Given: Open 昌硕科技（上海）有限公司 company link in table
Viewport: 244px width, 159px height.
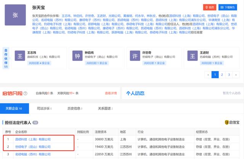Looking at the screenshot, I should 33,140.
